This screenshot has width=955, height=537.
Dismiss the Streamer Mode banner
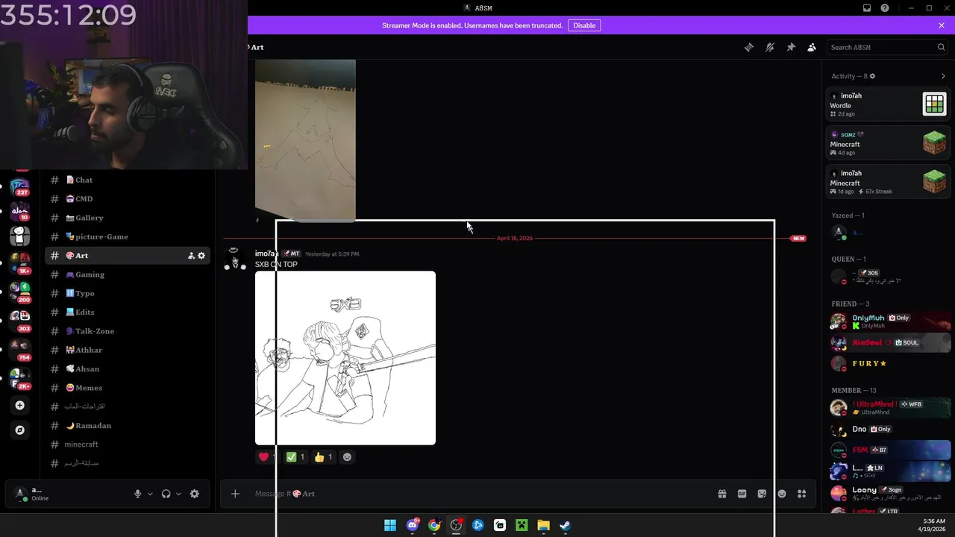pos(942,25)
